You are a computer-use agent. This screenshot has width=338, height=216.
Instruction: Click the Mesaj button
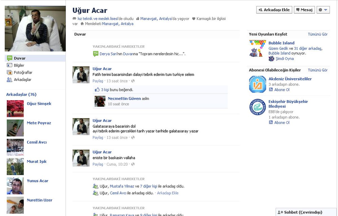(304, 10)
